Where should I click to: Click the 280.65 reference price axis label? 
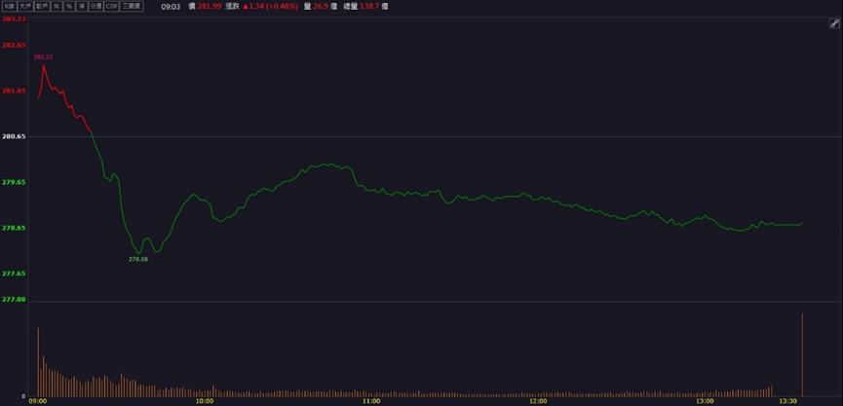click(x=15, y=137)
